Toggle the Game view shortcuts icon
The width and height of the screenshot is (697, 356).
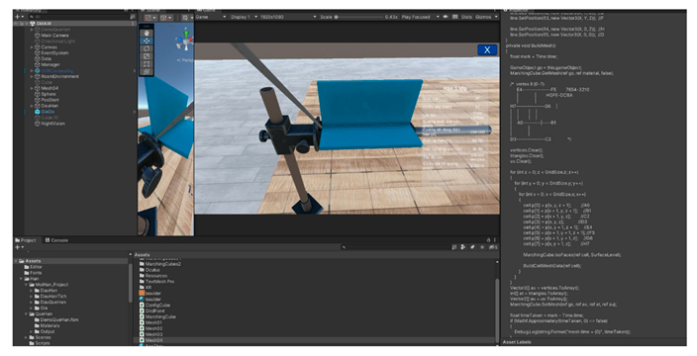(454, 17)
